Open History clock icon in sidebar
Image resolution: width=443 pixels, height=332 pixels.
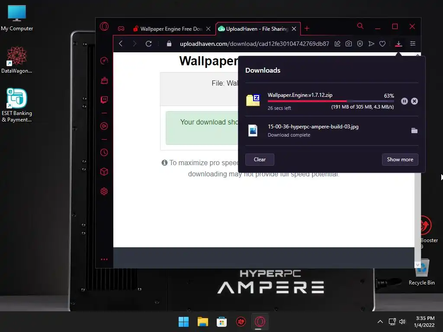pyautogui.click(x=104, y=153)
